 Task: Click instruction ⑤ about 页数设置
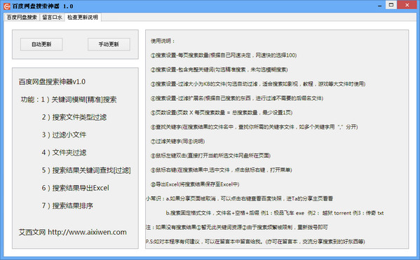222,112
